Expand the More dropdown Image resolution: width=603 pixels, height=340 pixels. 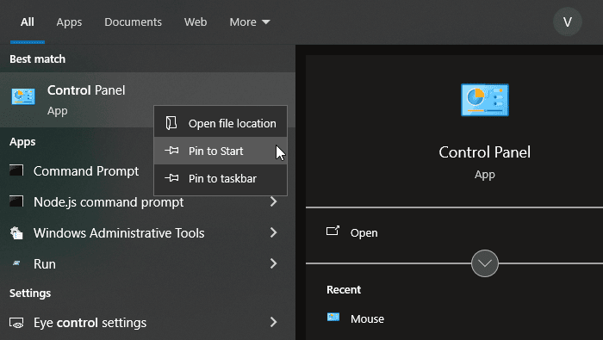250,22
